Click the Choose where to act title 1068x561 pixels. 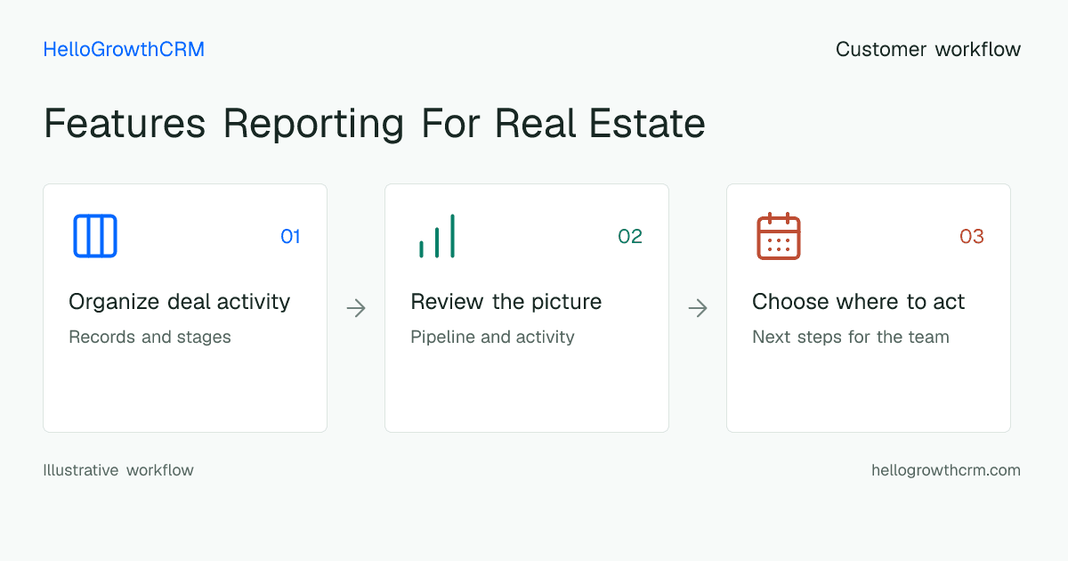pyautogui.click(x=859, y=302)
